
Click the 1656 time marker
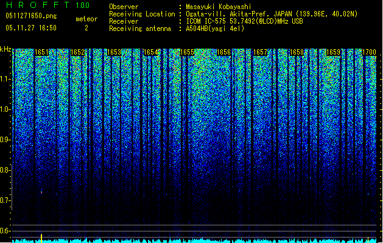pyautogui.click(x=223, y=52)
